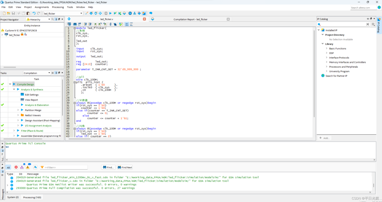Screen dimensions: 382x202
Task: Click the Analyze Current File checkmark icon
Action: coord(121,24)
